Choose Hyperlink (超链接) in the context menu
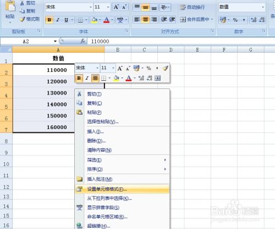275x229 pixels. (122, 226)
